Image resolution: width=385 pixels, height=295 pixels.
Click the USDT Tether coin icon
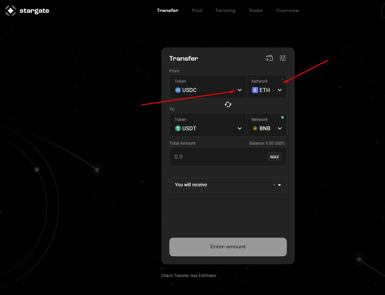click(x=178, y=128)
